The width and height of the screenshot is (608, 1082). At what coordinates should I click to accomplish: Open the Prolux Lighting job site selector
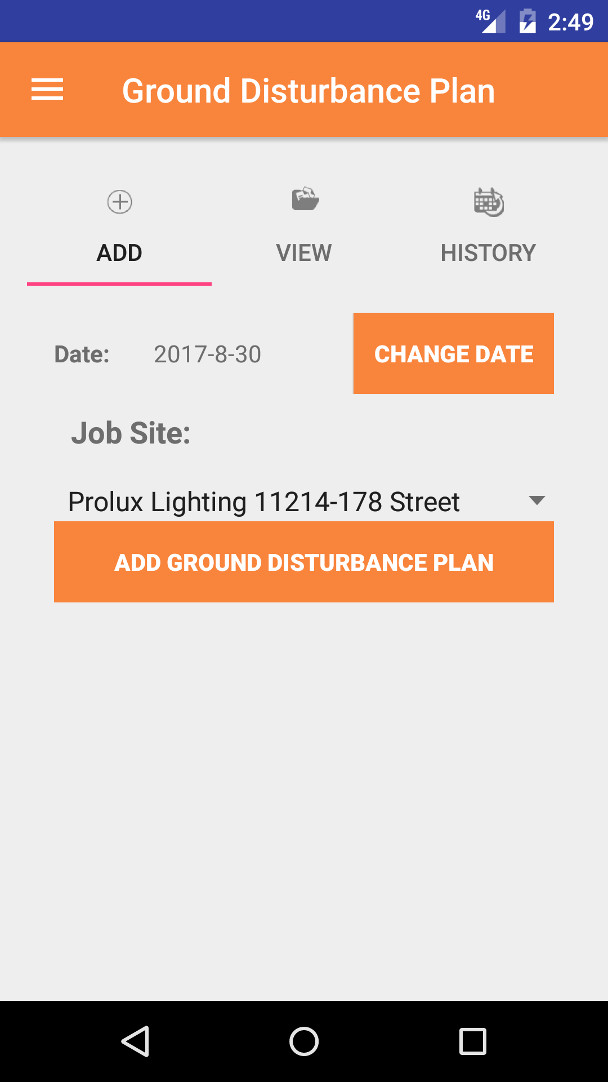click(263, 502)
